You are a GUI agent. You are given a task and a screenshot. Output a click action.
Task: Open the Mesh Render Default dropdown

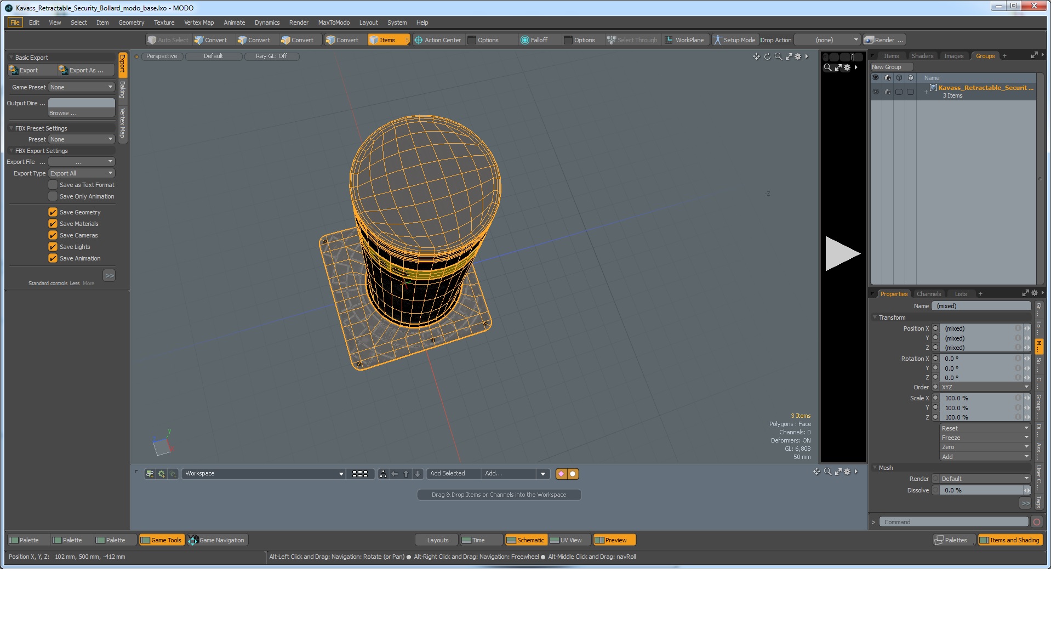pos(985,479)
